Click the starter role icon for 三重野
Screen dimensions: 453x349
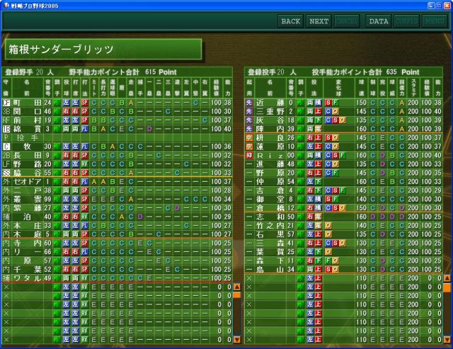point(249,112)
